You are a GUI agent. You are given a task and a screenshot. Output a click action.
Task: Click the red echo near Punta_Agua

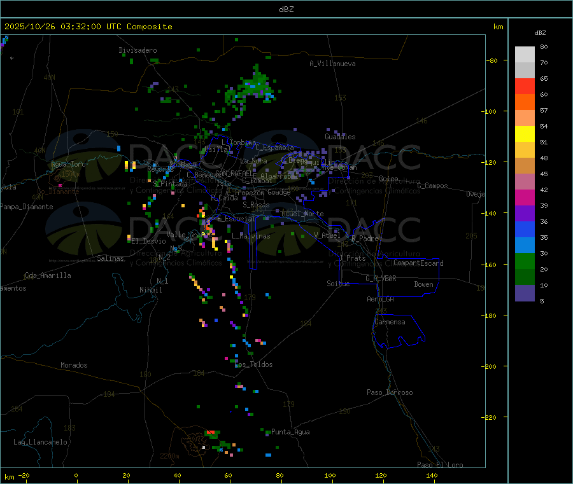[x=211, y=432]
